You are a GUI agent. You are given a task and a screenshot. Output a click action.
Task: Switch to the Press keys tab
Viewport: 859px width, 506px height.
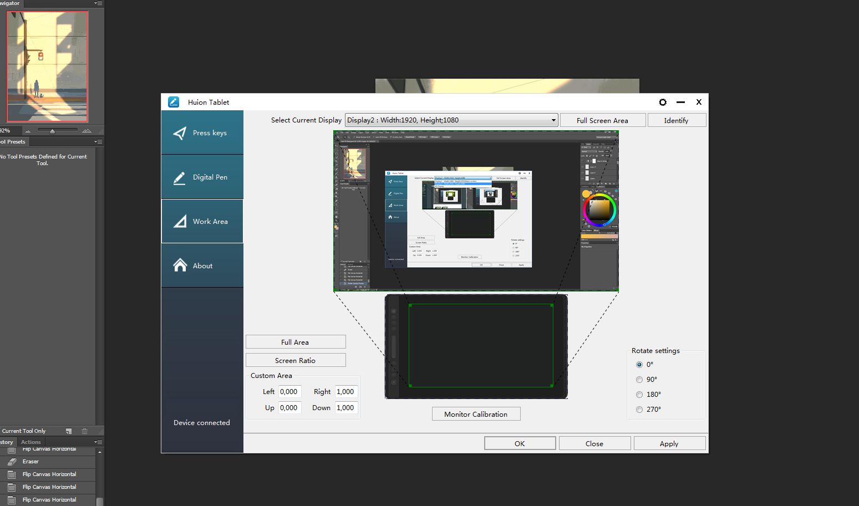click(x=202, y=132)
